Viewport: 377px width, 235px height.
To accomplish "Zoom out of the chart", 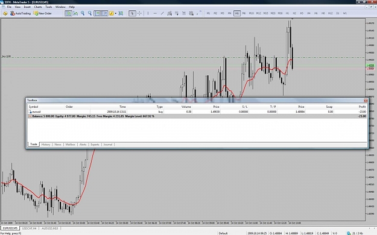I will pyautogui.click(x=90, y=13).
